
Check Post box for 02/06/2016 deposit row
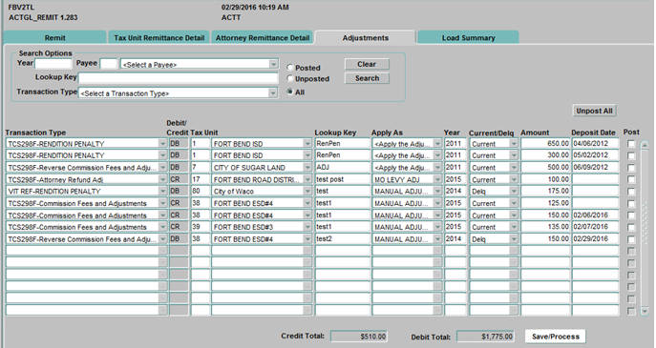(631, 215)
